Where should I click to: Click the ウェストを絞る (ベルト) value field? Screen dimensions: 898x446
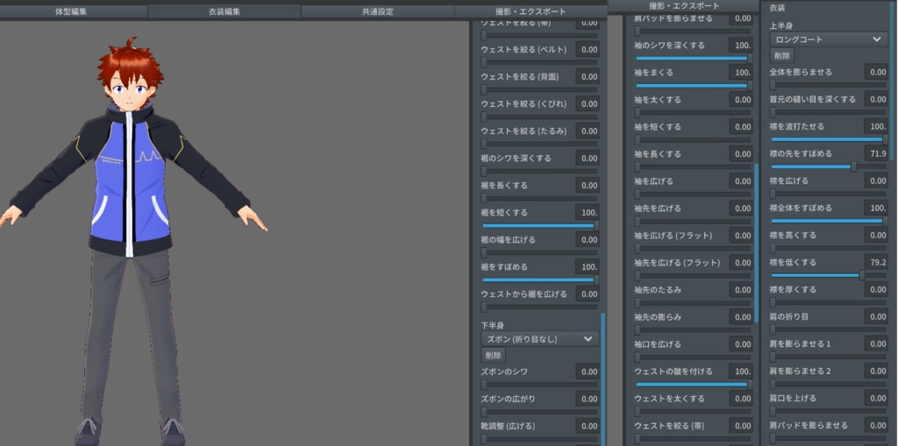click(x=588, y=49)
